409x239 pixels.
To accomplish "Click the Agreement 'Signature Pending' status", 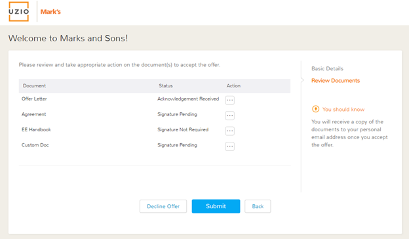I will [x=177, y=114].
